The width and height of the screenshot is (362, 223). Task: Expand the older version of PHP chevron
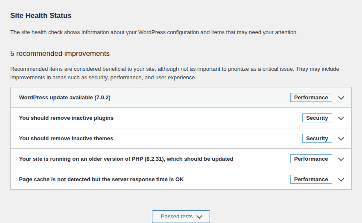(x=341, y=159)
